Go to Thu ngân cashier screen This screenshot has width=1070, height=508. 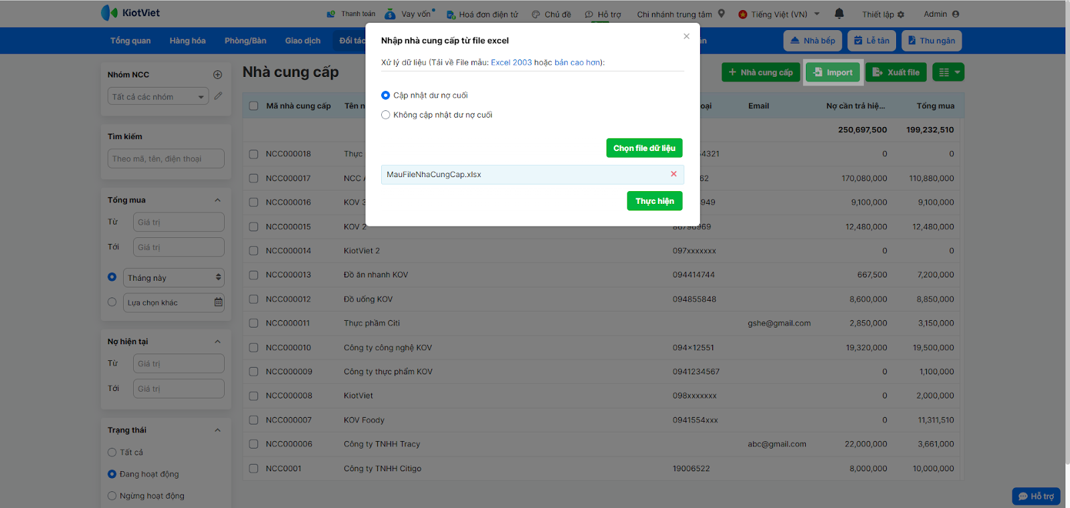click(x=932, y=41)
